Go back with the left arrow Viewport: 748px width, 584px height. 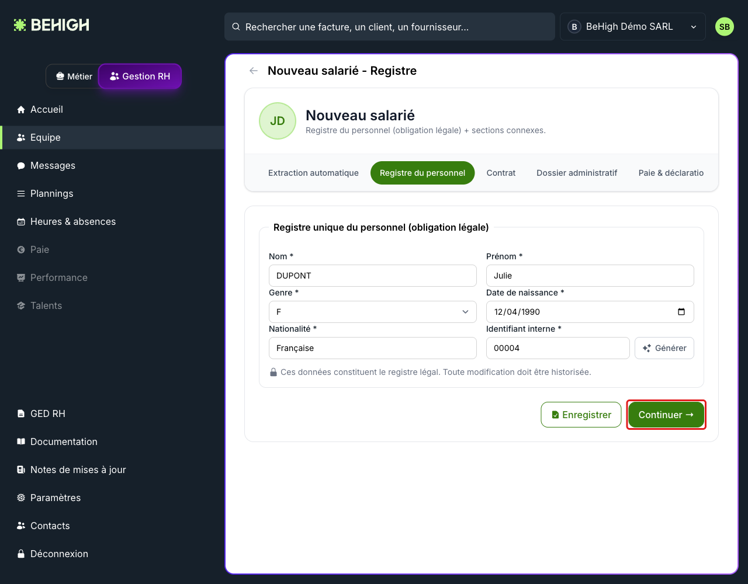pos(254,71)
